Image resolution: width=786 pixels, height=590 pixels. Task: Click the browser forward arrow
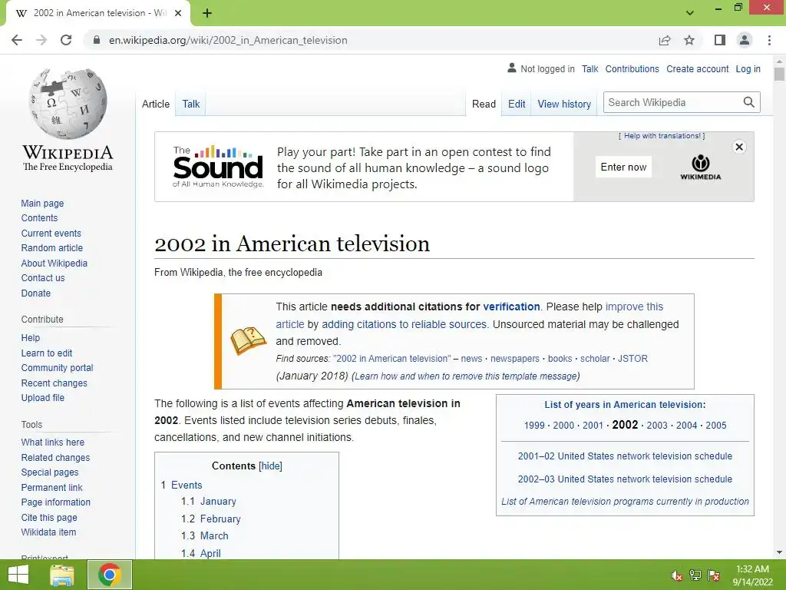coord(41,40)
